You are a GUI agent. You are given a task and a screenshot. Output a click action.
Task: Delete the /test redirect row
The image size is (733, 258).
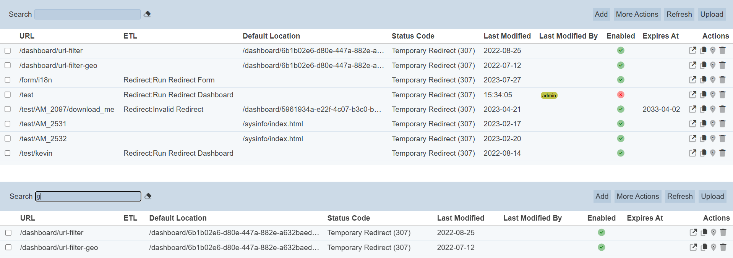(x=722, y=95)
